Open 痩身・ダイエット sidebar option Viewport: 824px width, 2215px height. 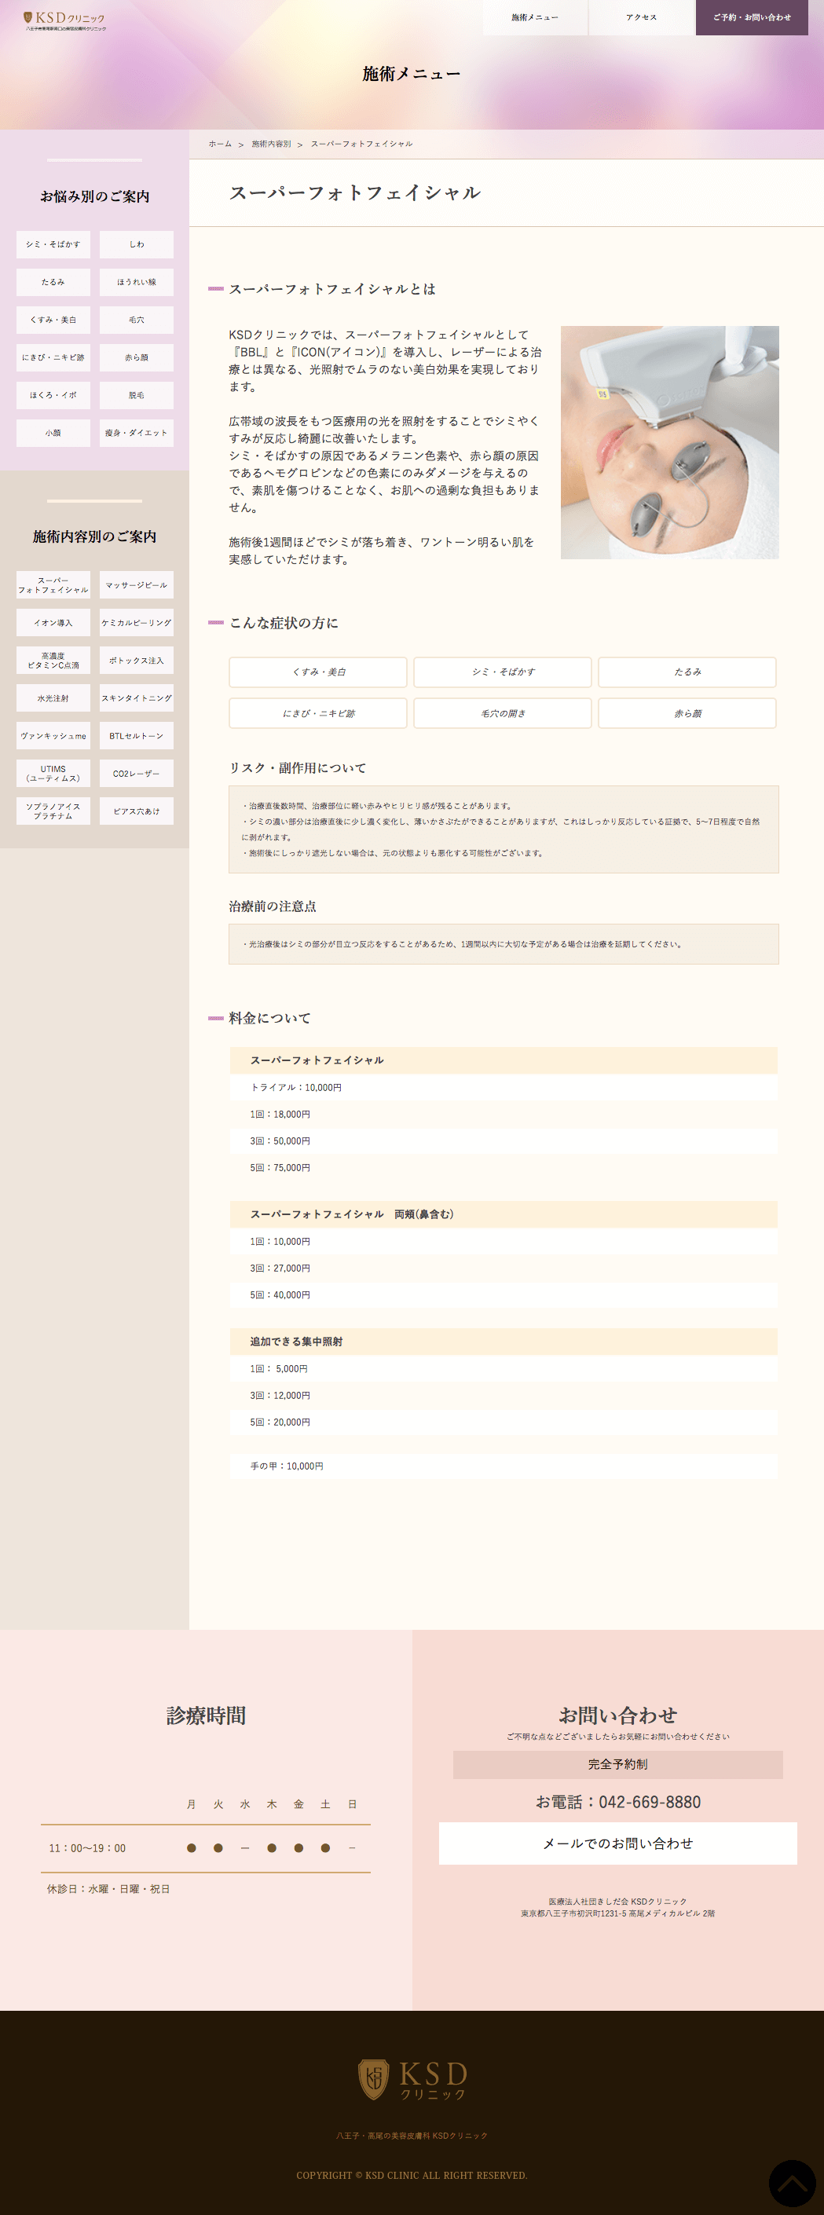point(136,433)
